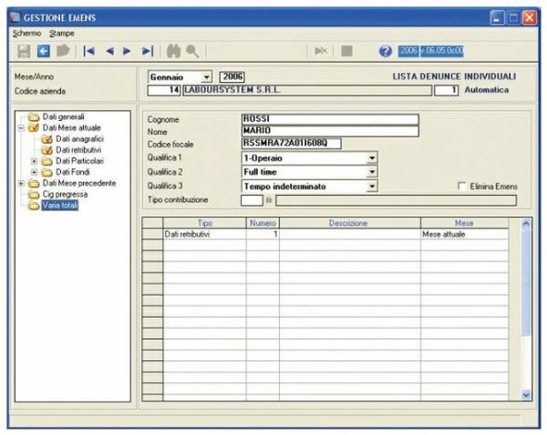Click the Mese attuale table cell

click(x=464, y=235)
